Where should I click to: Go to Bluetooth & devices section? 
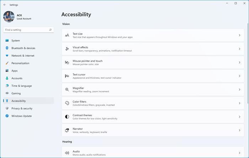click(x=23, y=48)
